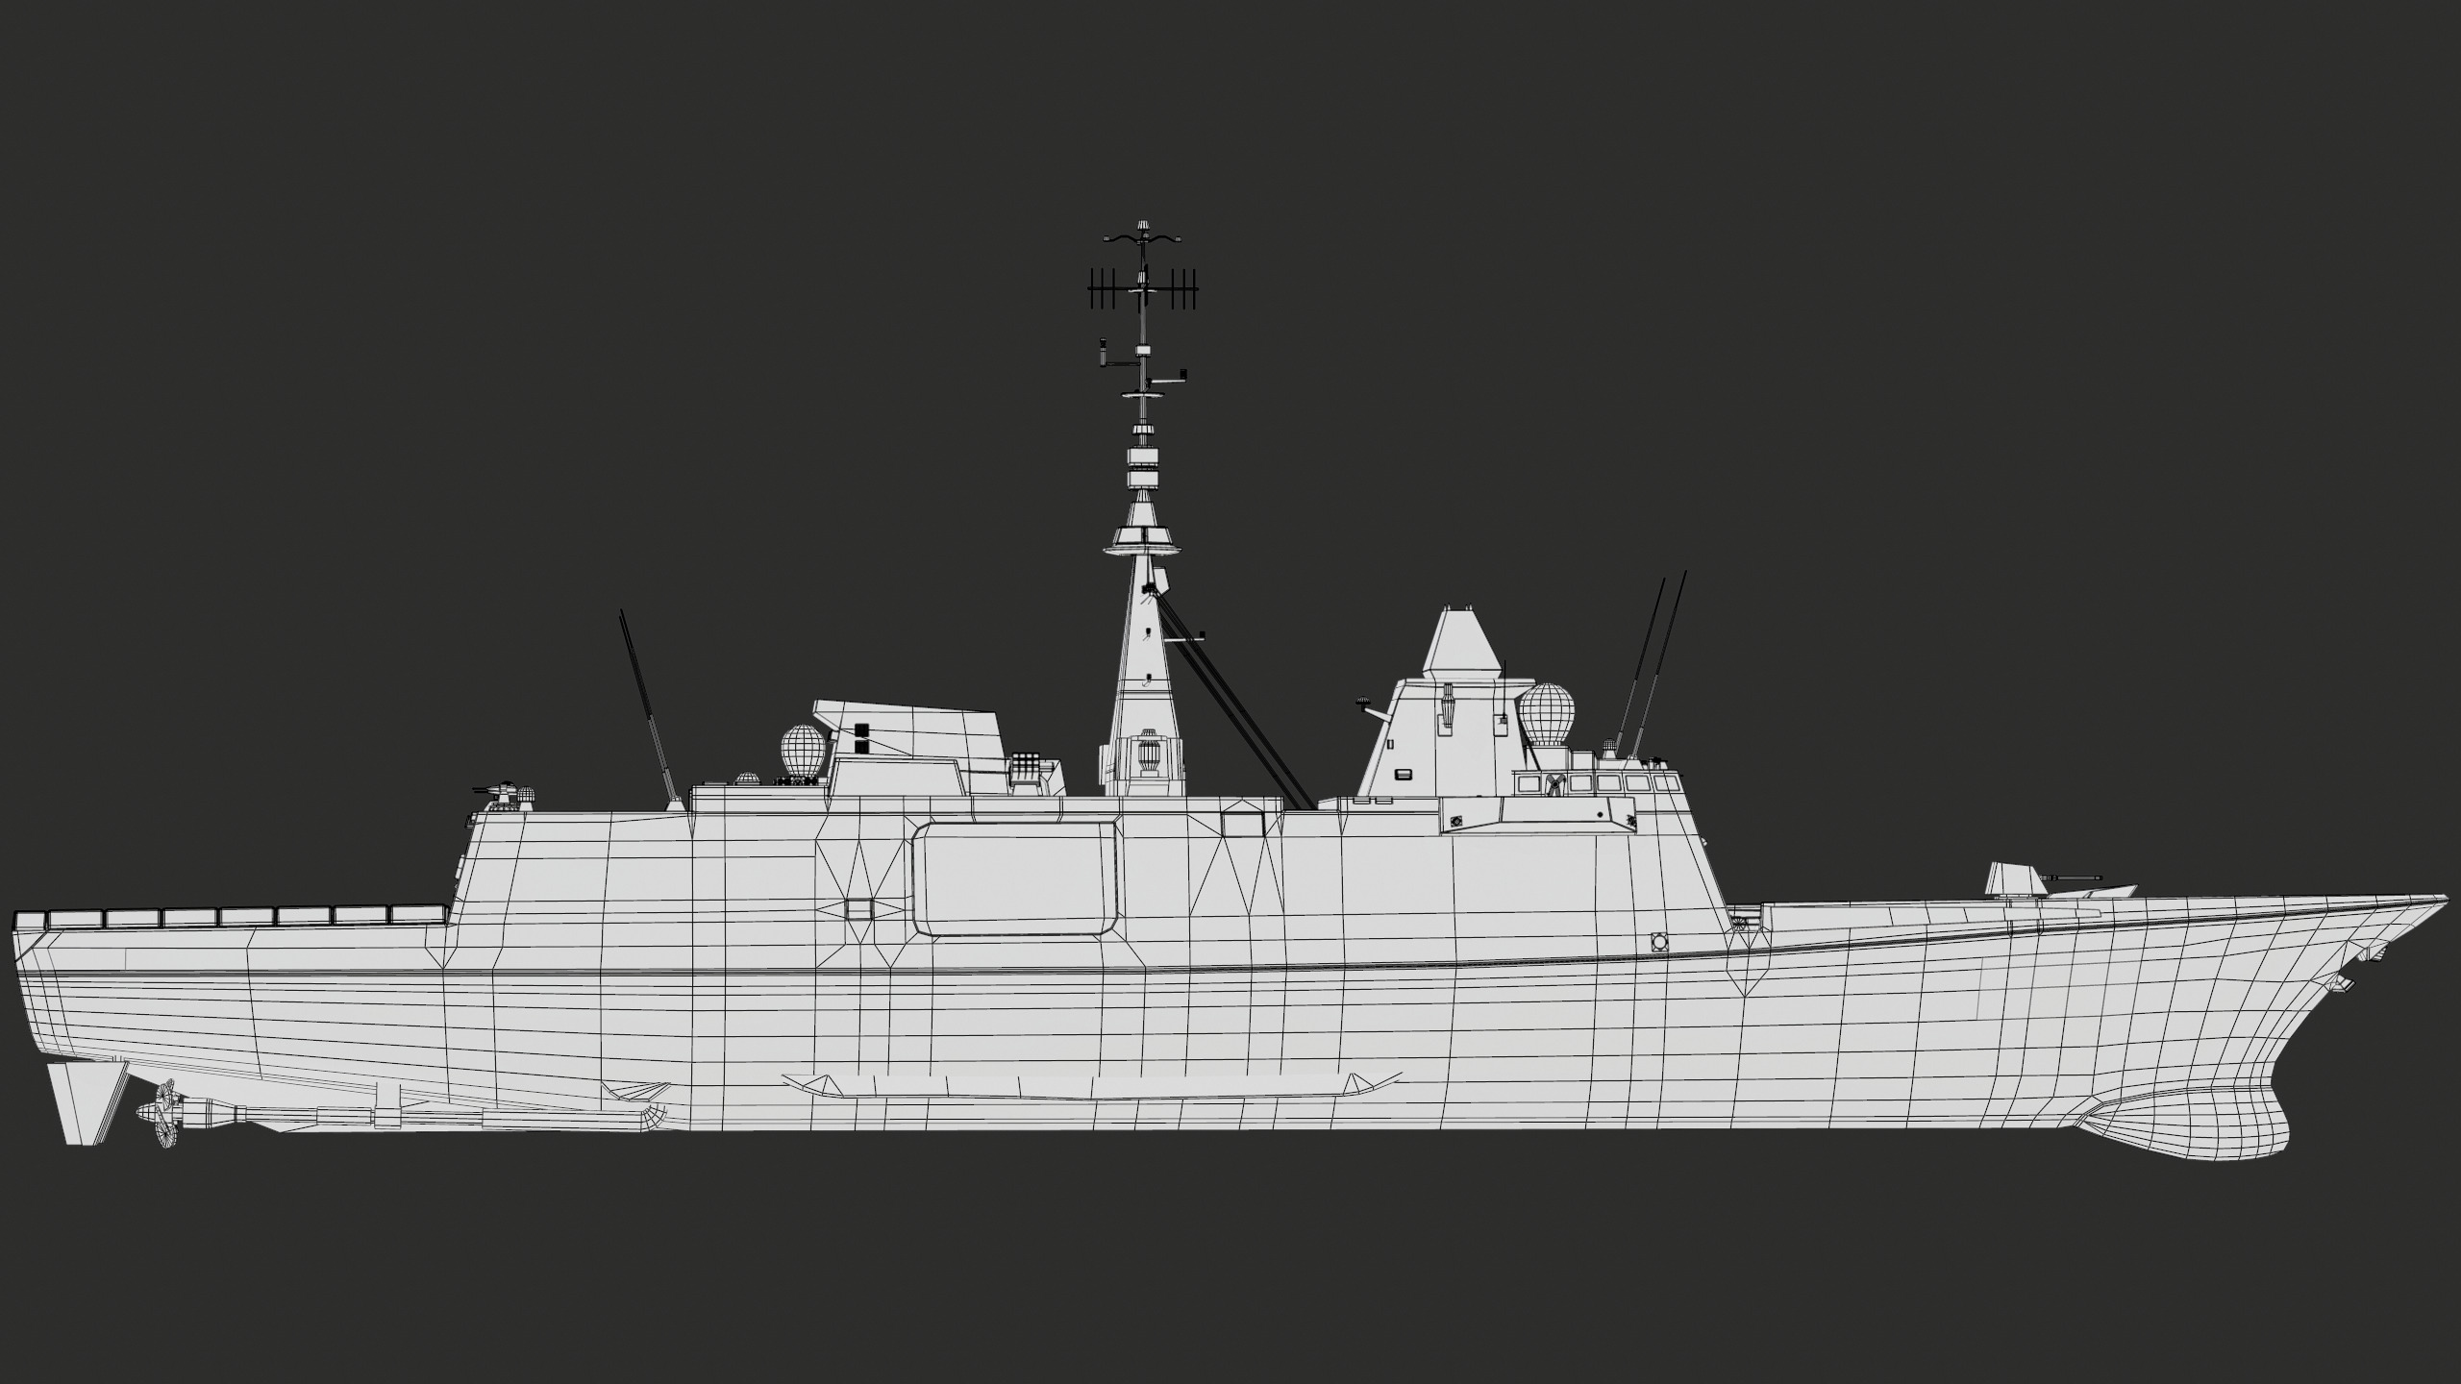Select the spherical radome near the bridge

tap(1546, 715)
